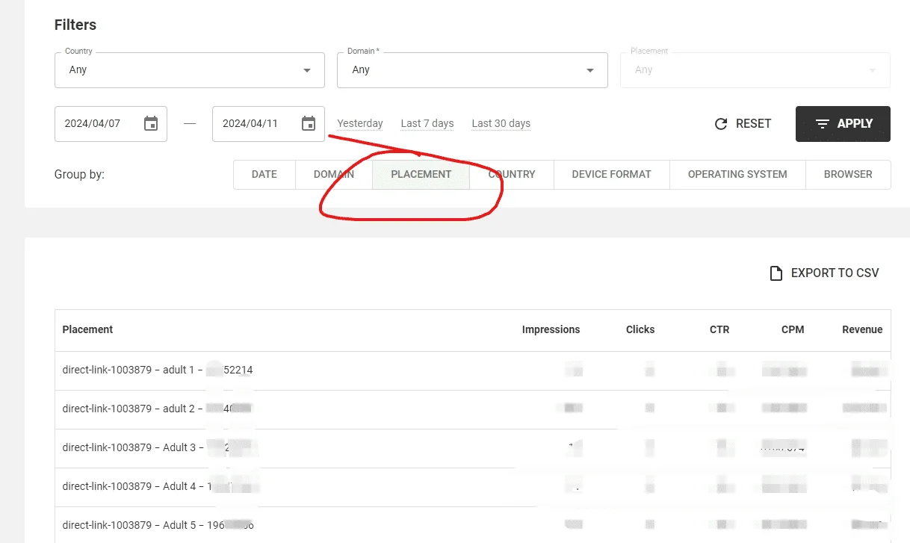Sort by Clicks column header
This screenshot has width=910, height=543.
[x=640, y=329]
